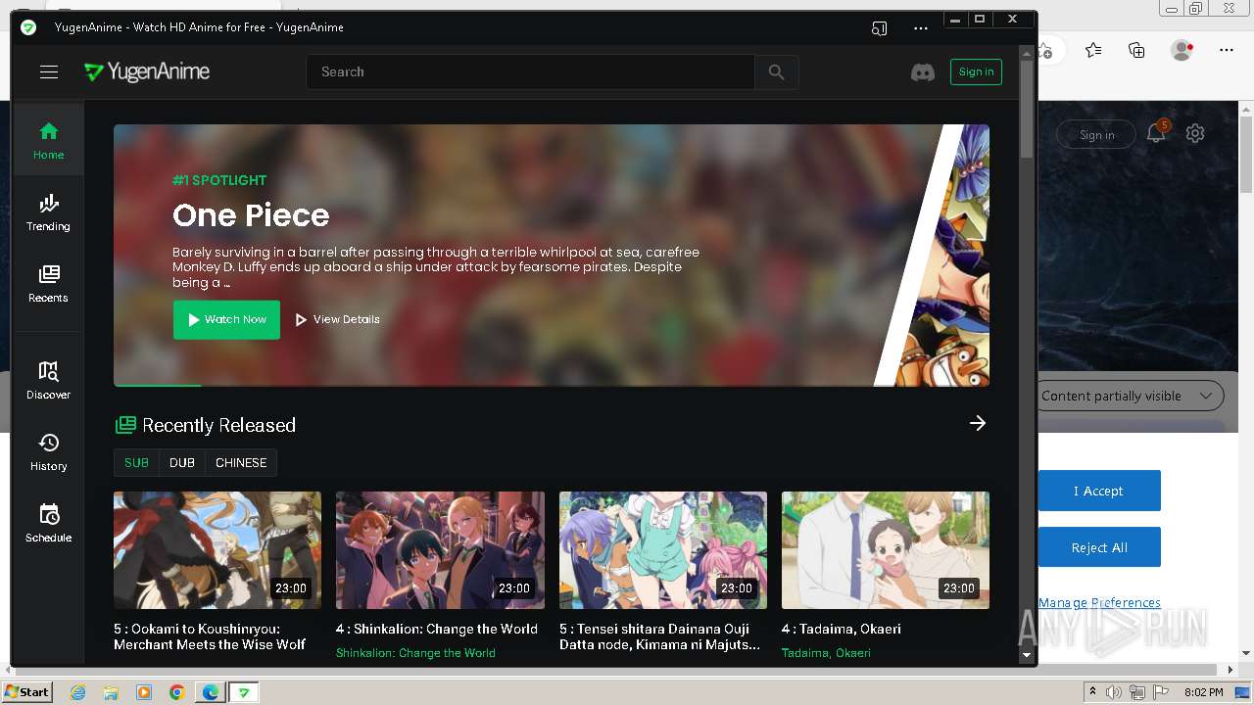
Task: Open settings gear on background page
Action: pyautogui.click(x=1195, y=133)
